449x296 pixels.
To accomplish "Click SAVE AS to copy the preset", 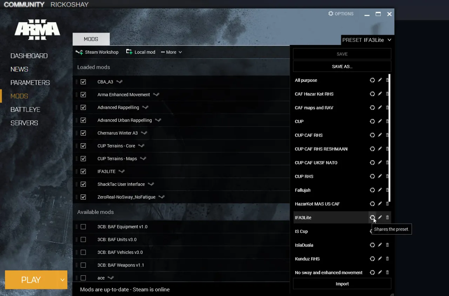I will (x=342, y=66).
